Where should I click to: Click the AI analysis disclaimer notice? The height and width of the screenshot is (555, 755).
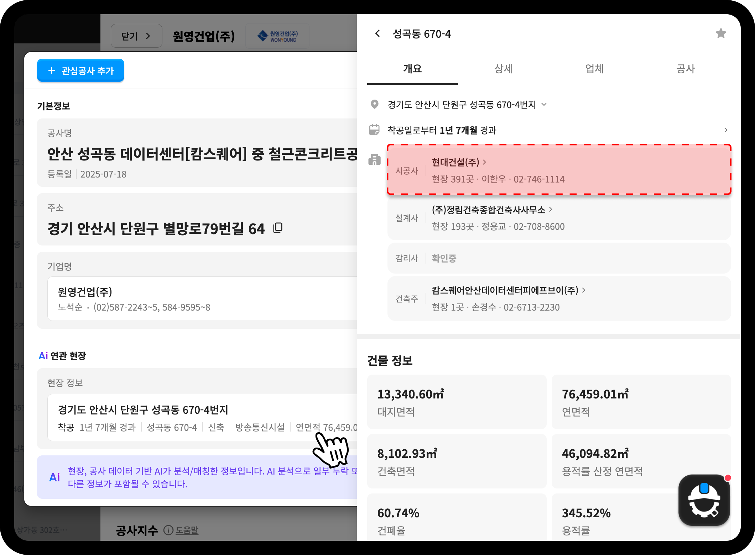tap(197, 477)
